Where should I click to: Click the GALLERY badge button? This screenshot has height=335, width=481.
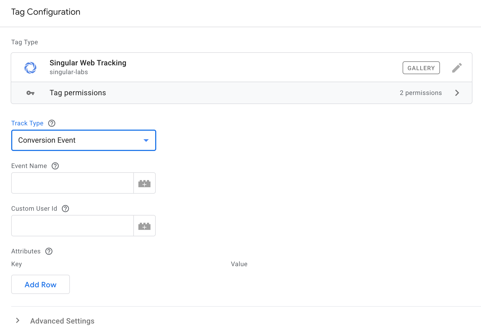pyautogui.click(x=421, y=68)
